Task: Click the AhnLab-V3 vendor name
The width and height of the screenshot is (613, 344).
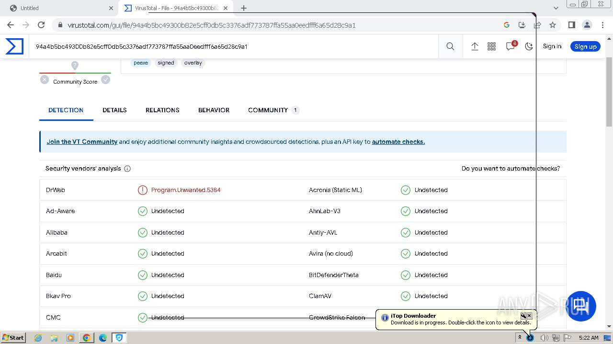Action: click(325, 211)
